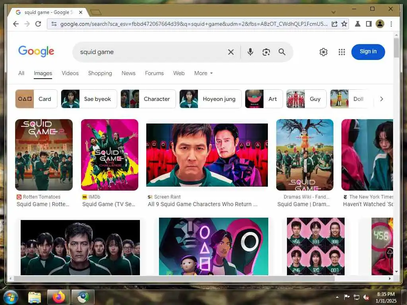This screenshot has height=305, width=407.
Task: Search by image with the lens icon
Action: [x=266, y=52]
